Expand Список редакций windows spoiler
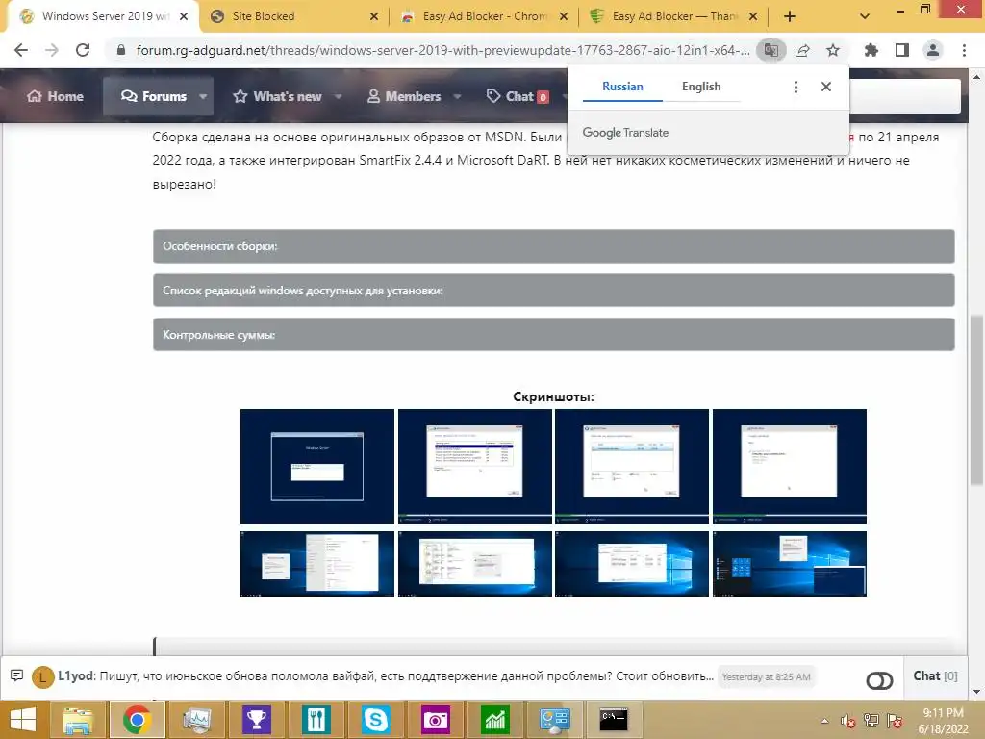The width and height of the screenshot is (985, 739). (553, 291)
